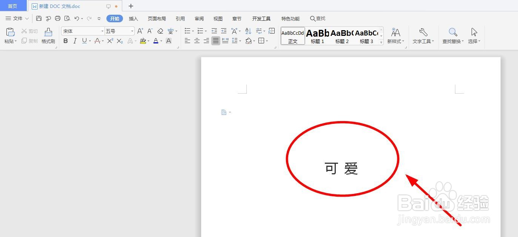Toggle italic formatting
This screenshot has height=237, width=518.
click(74, 41)
